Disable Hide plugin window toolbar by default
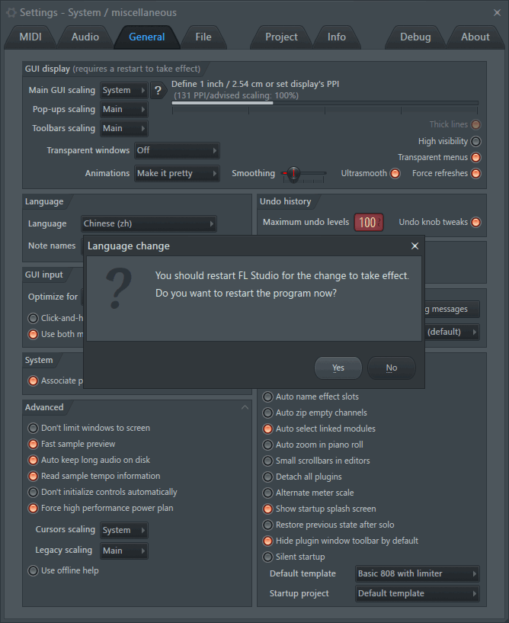Viewport: 509px width, 623px height. coord(267,541)
